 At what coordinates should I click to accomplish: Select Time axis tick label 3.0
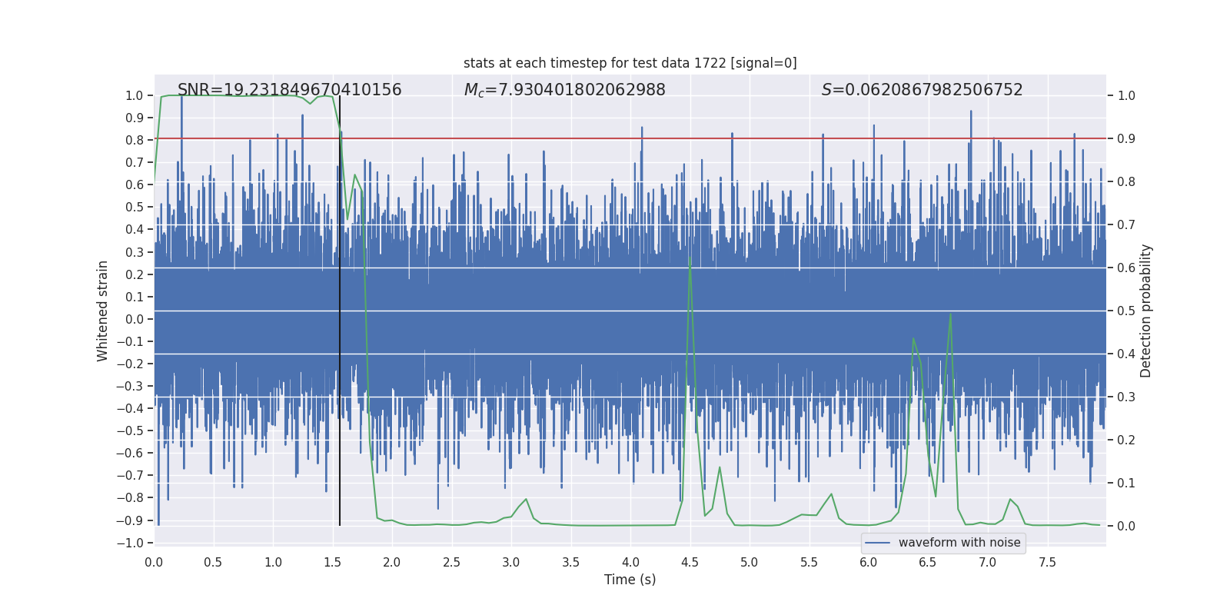[511, 562]
